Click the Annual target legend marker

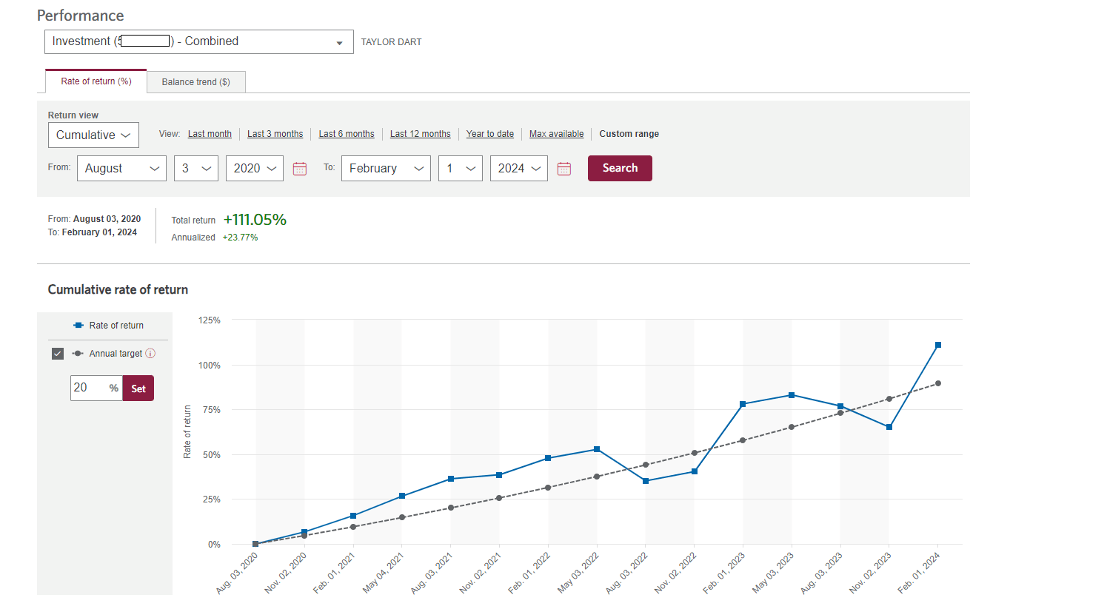[78, 354]
